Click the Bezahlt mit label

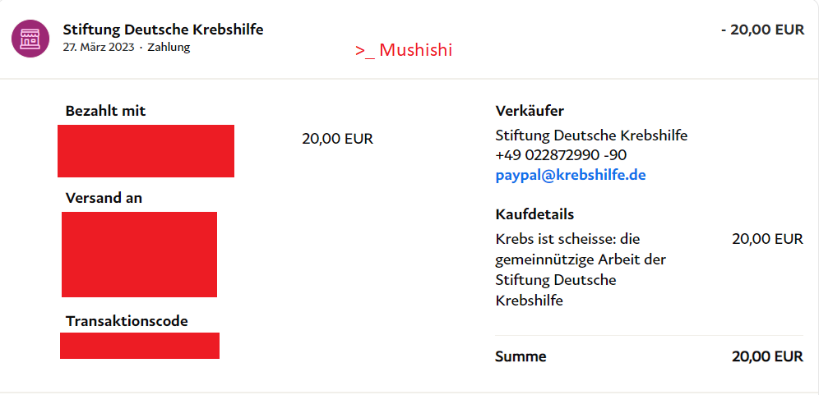(105, 111)
